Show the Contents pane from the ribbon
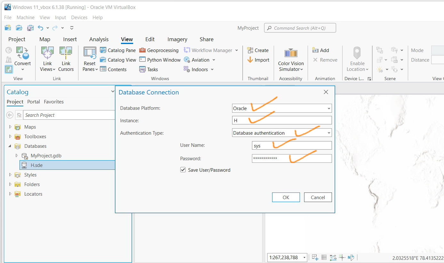The width and height of the screenshot is (444, 263). click(x=113, y=69)
